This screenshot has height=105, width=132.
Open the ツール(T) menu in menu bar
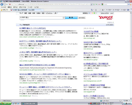pyautogui.click(x=30, y=7)
